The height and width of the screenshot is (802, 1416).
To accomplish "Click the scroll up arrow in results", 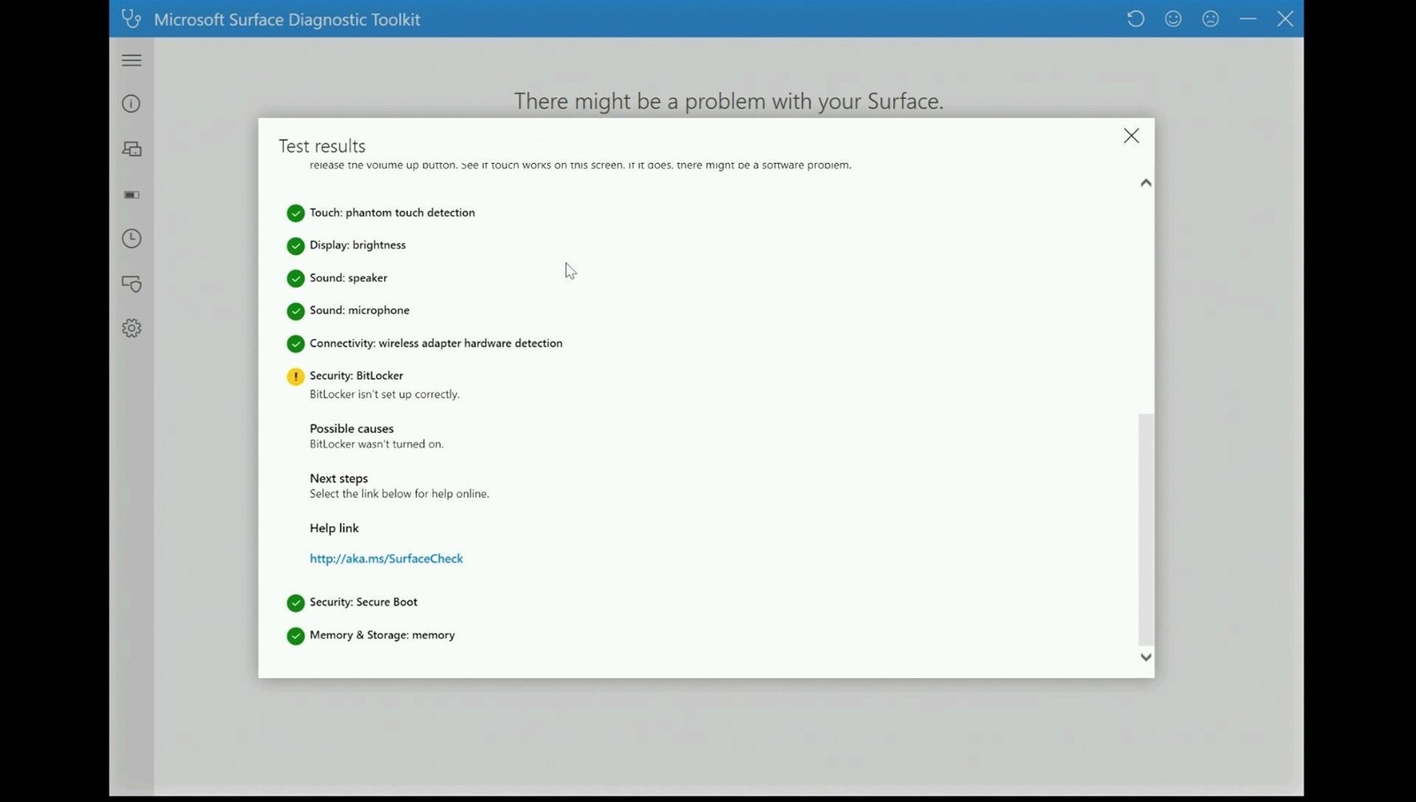I will pos(1146,182).
